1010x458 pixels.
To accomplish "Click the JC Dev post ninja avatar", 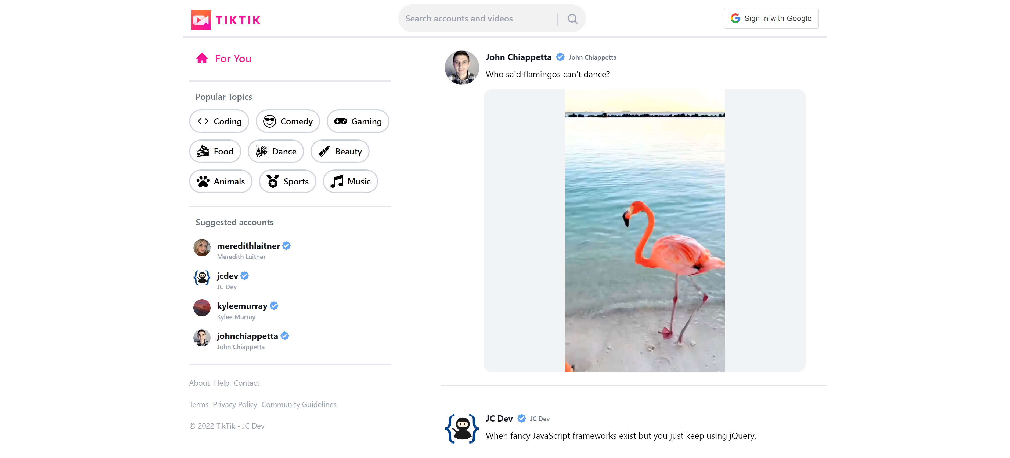I will [x=462, y=429].
